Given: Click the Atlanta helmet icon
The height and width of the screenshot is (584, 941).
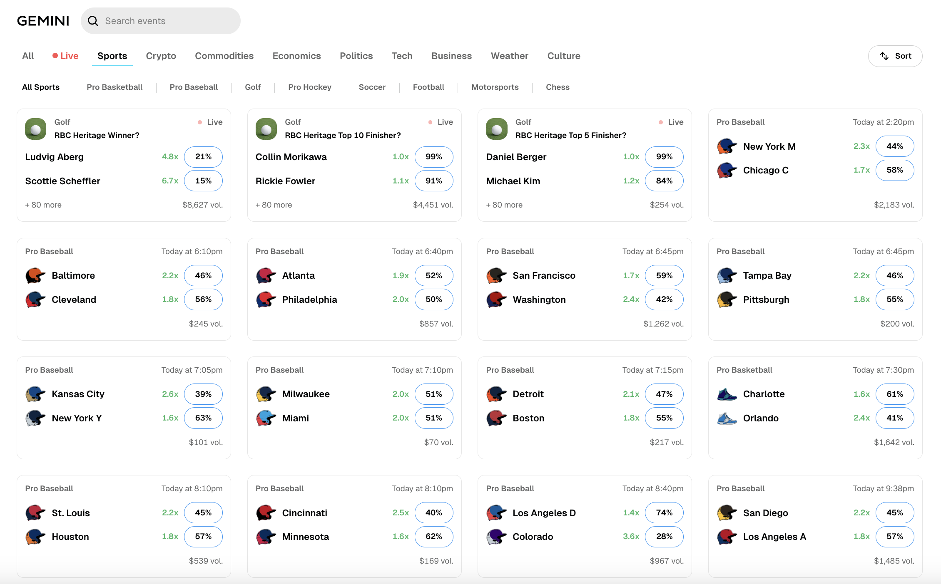Looking at the screenshot, I should tap(266, 275).
